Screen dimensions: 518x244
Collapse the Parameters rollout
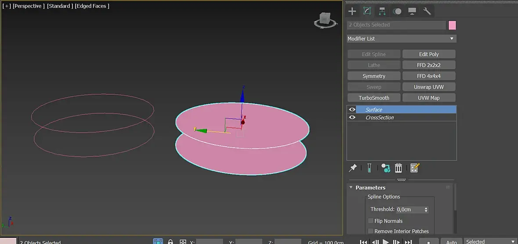[370, 187]
